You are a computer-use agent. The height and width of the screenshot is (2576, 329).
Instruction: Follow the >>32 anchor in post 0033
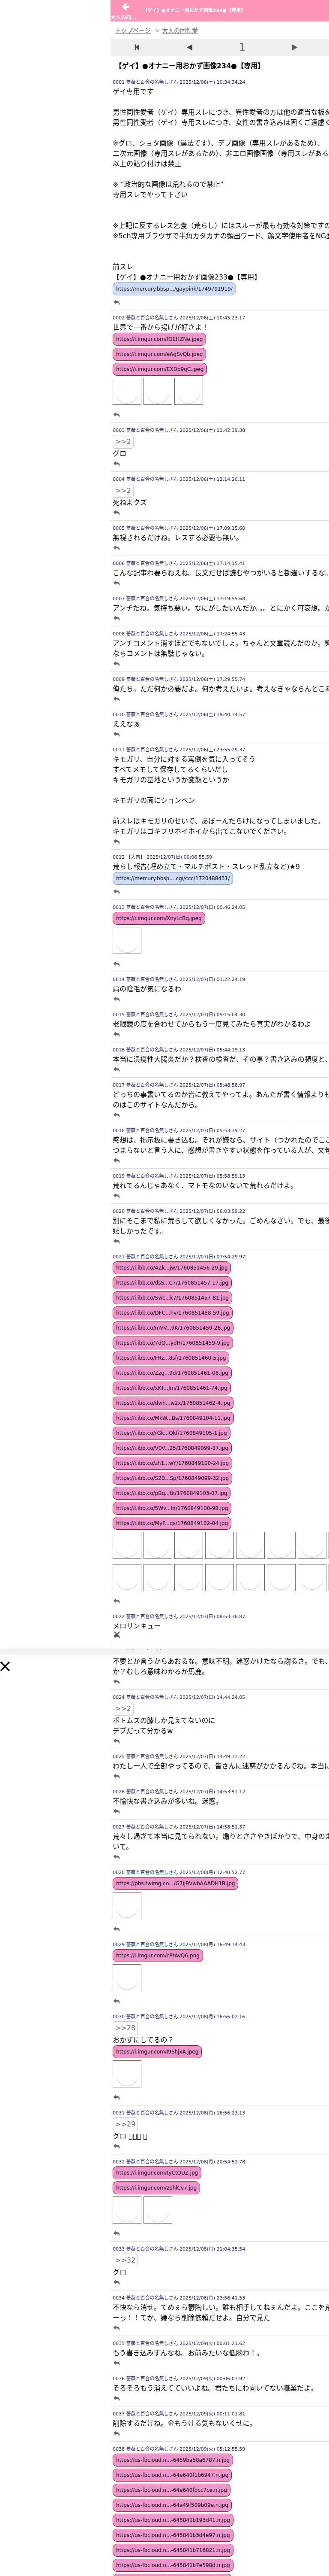(126, 2259)
